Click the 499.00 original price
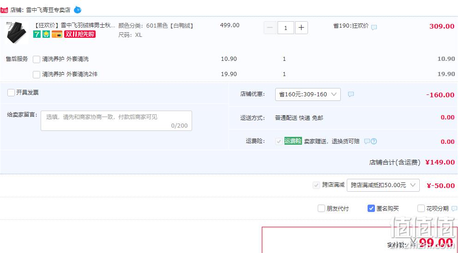 click(x=229, y=25)
